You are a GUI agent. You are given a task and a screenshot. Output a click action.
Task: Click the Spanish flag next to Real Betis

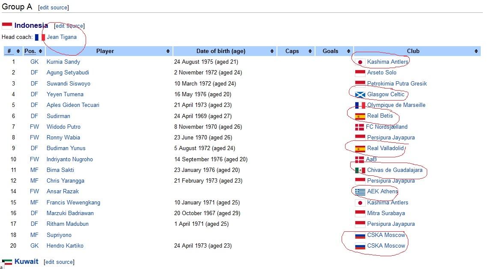[360, 116]
